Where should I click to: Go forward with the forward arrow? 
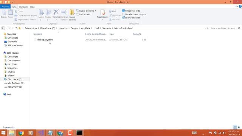click(x=9, y=28)
